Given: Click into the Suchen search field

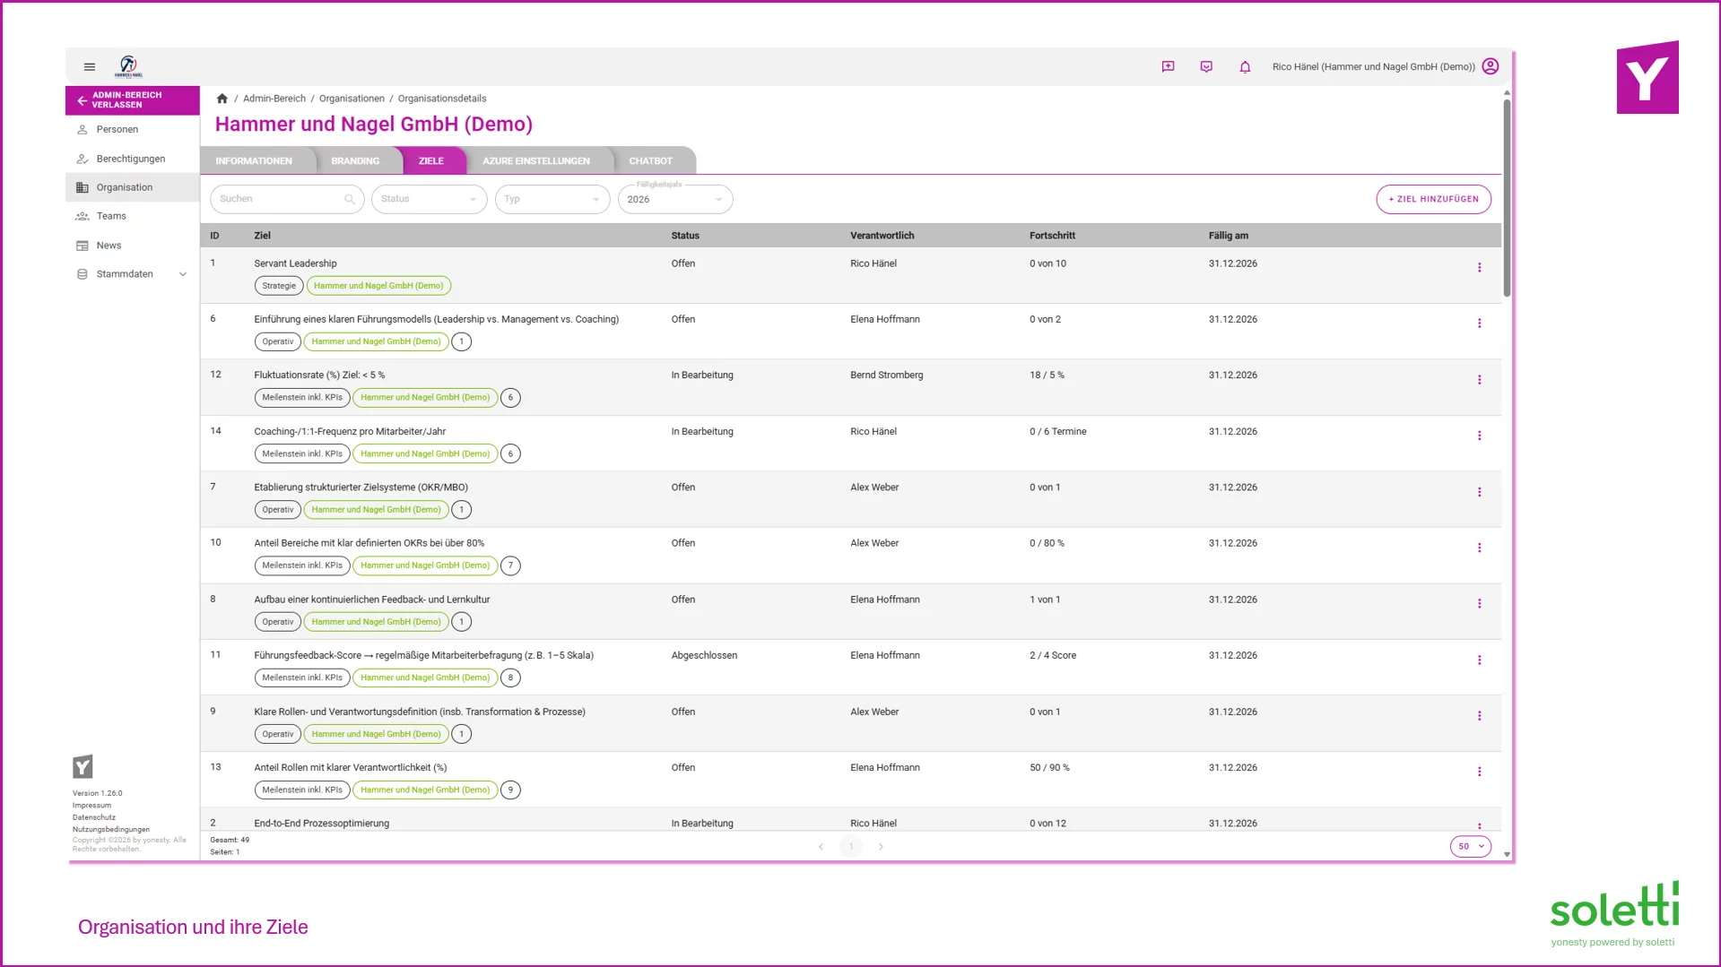Looking at the screenshot, I should tap(287, 199).
